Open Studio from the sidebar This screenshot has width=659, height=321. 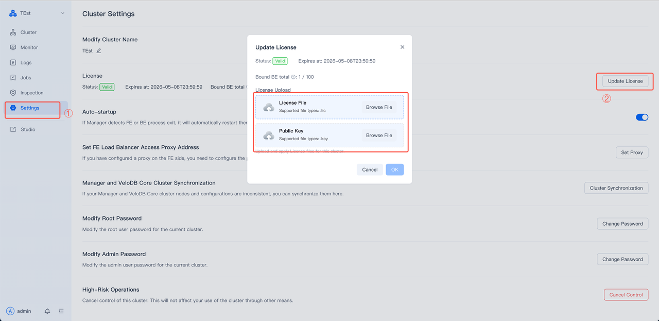[28, 129]
